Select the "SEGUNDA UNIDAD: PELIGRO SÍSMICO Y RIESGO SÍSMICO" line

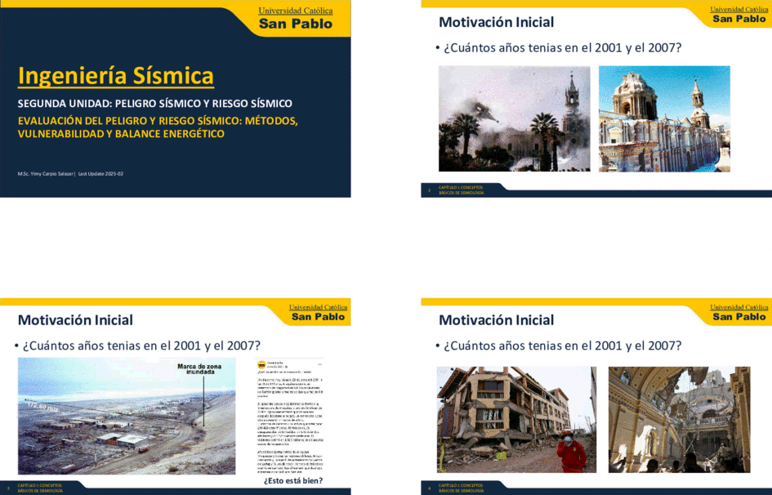[x=155, y=104]
